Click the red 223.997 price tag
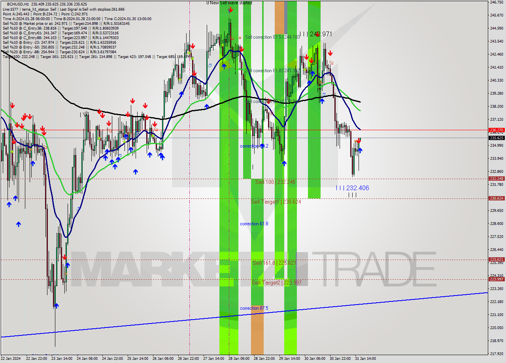 [497, 279]
